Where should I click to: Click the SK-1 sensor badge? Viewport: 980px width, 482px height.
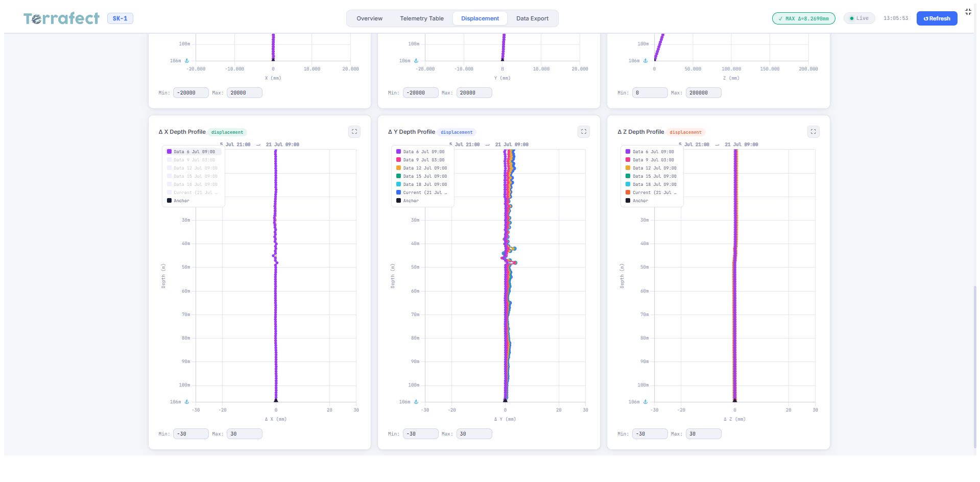click(x=120, y=18)
